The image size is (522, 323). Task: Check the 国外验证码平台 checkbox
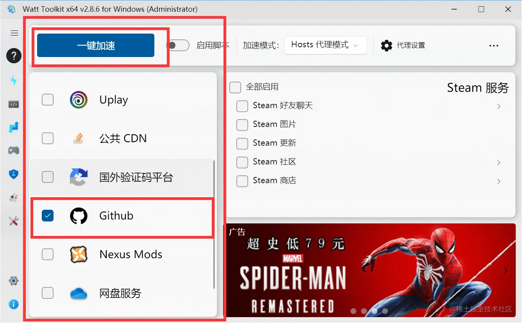tap(48, 177)
